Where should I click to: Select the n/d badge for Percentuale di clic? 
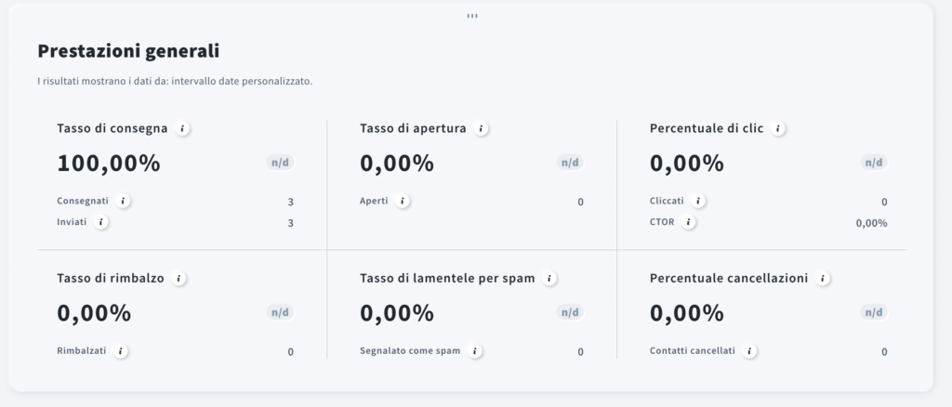pos(874,163)
